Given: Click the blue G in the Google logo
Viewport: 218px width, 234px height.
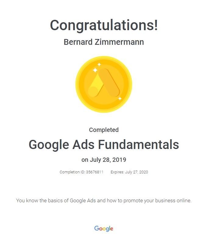Looking at the screenshot, I should (97, 228).
